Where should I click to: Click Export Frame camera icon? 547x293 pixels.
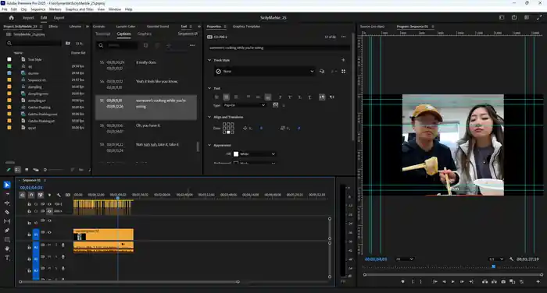pyautogui.click(x=503, y=281)
